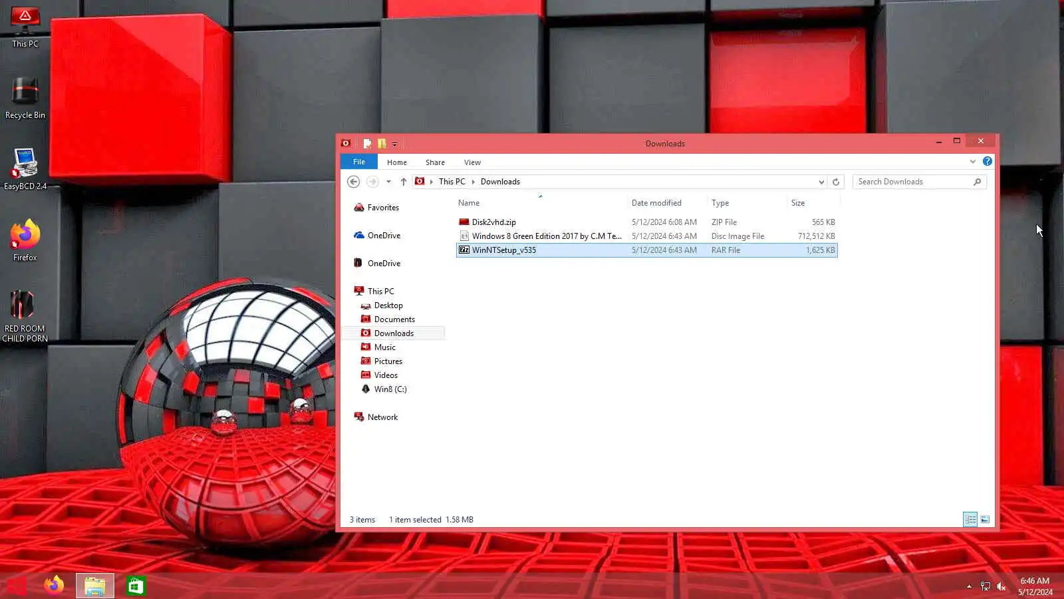
Task: Switch to Details view in status bar
Action: click(970, 520)
